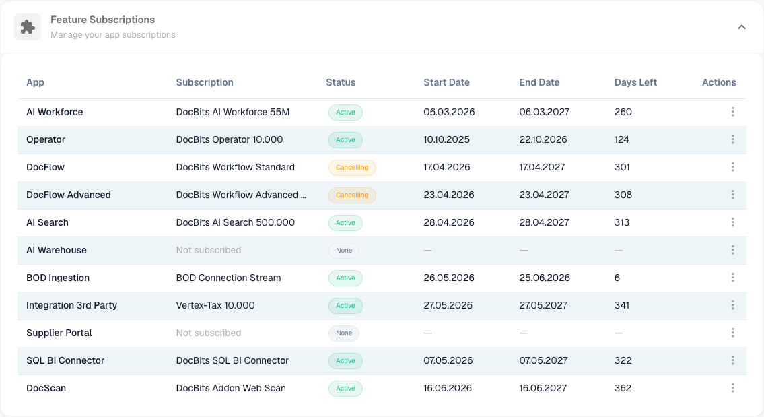Image resolution: width=764 pixels, height=417 pixels.
Task: Click Active badge in BOD Ingestion row
Action: pyautogui.click(x=345, y=278)
